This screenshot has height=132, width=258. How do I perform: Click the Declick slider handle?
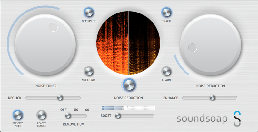[x=60, y=98]
